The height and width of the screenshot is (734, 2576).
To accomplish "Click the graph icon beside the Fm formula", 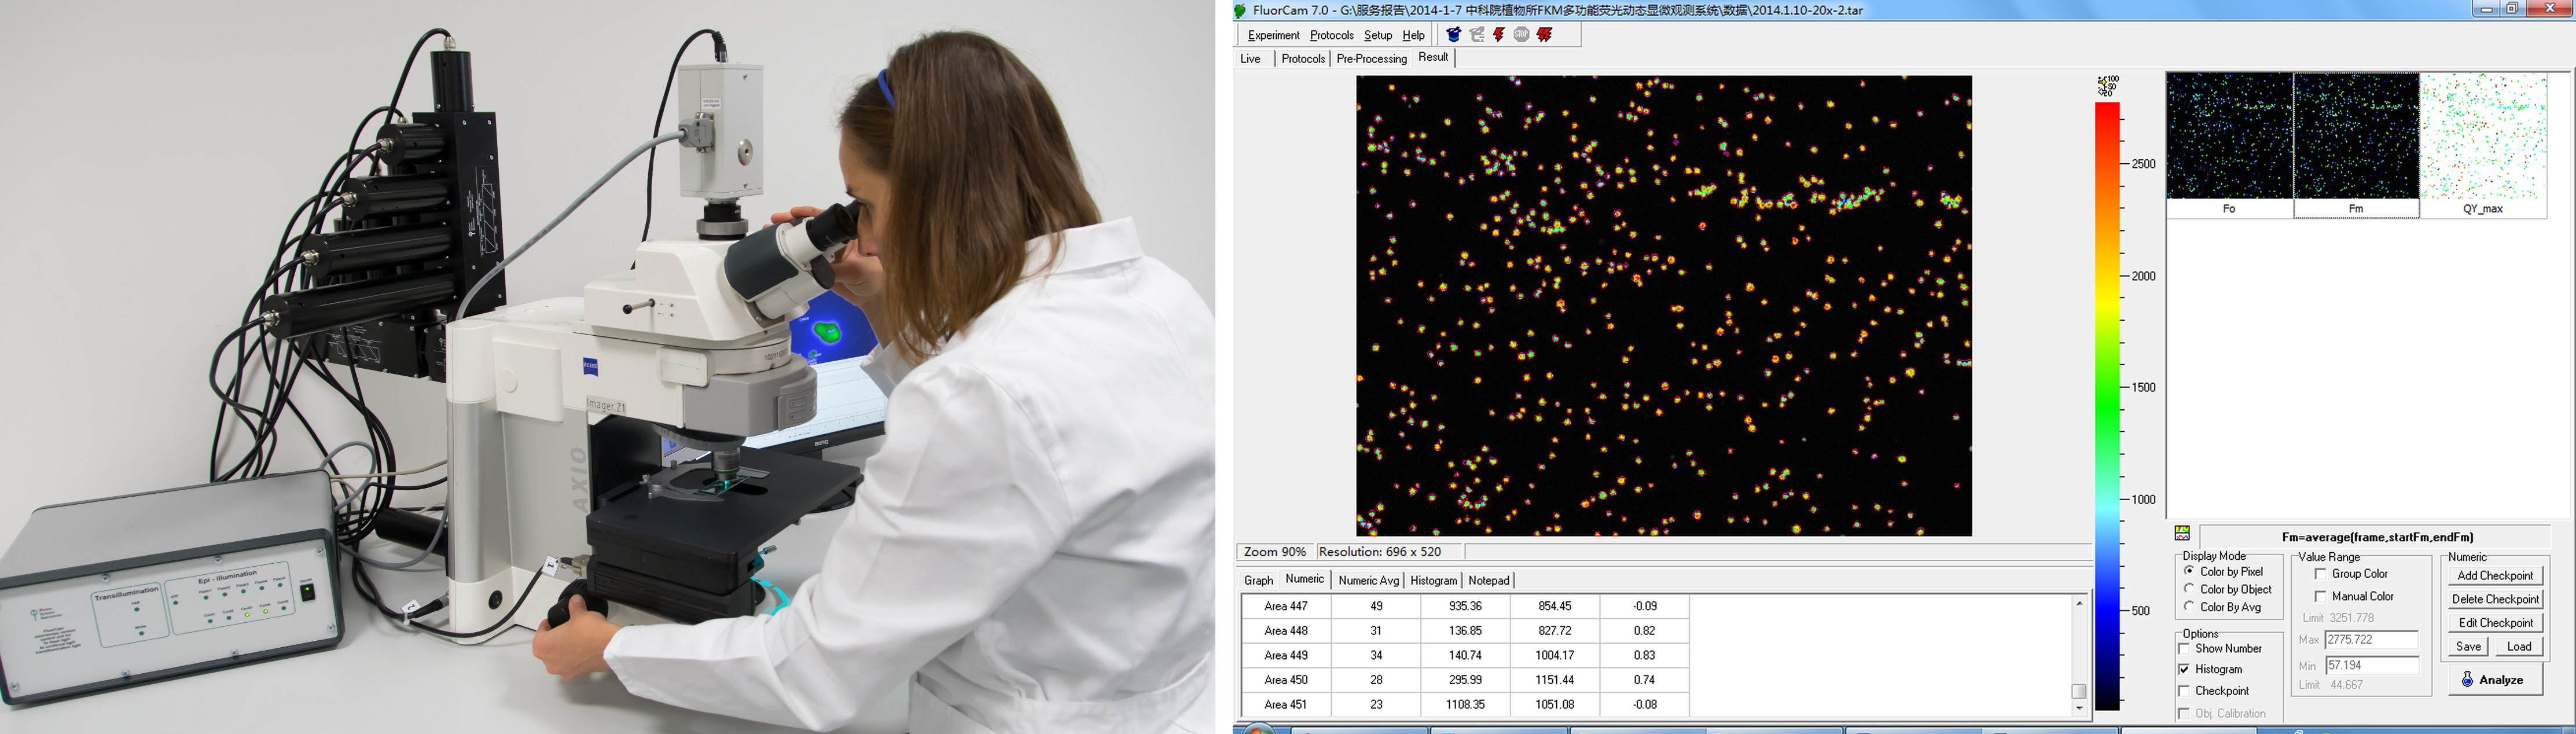I will [x=2182, y=533].
